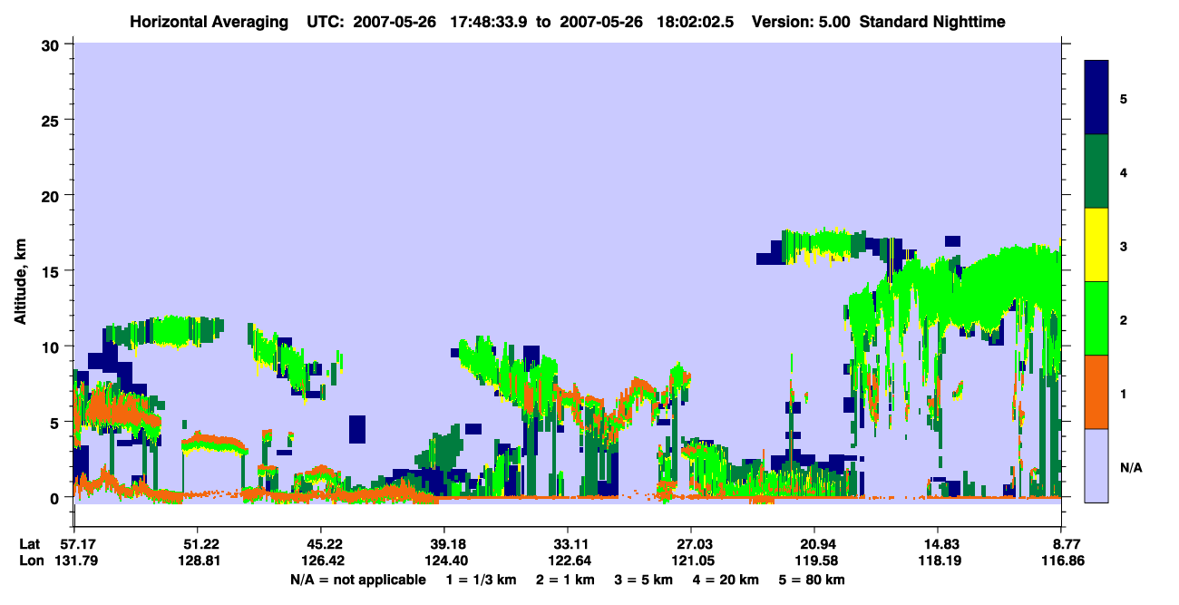Click the 'Lon' row label
This screenshot has height=605, width=1179.
31,561
